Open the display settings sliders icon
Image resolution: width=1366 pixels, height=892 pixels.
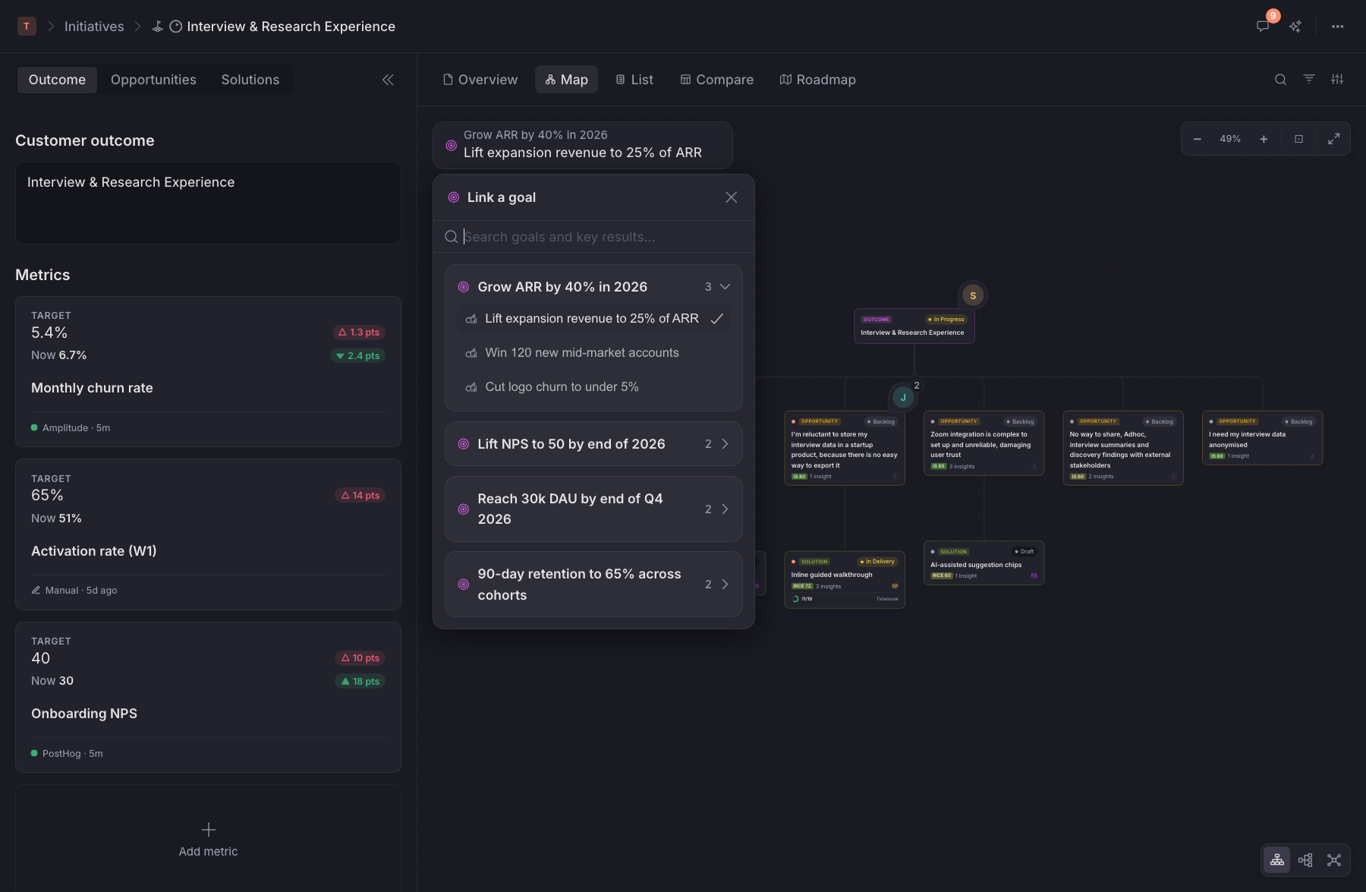click(1337, 79)
